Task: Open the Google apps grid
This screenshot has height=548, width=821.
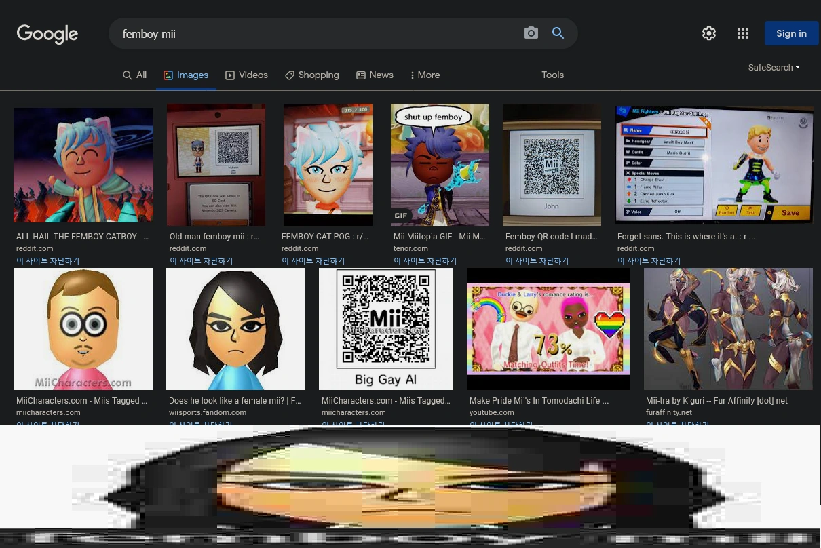Action: point(743,33)
